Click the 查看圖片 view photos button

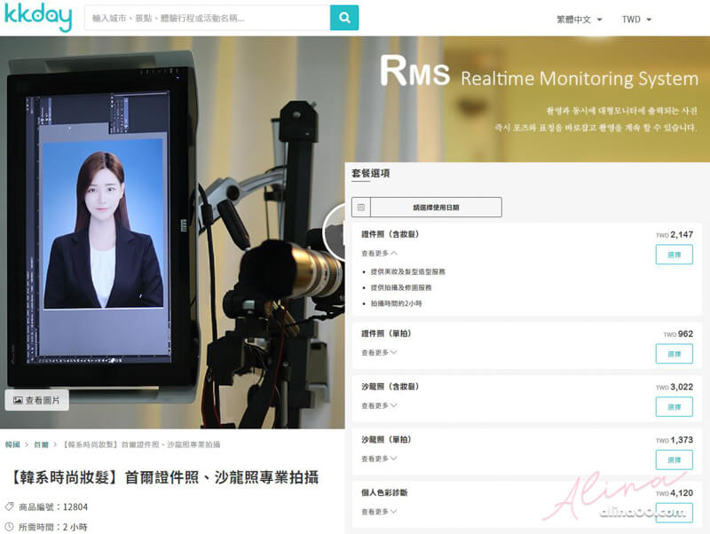[x=36, y=400]
